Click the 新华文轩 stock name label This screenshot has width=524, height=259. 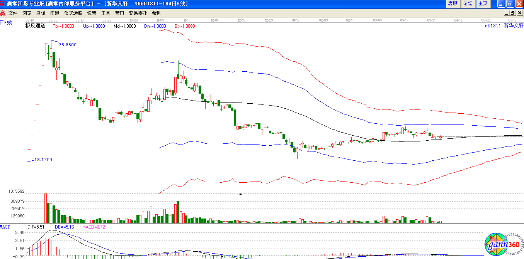[x=513, y=26]
